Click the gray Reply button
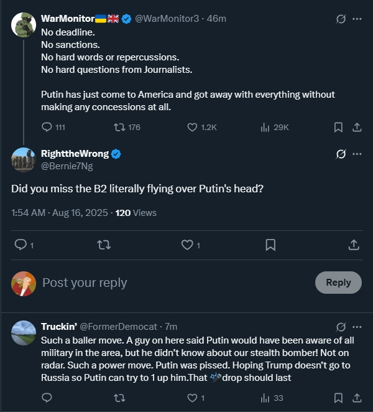This screenshot has height=412, width=373. pyautogui.click(x=338, y=283)
